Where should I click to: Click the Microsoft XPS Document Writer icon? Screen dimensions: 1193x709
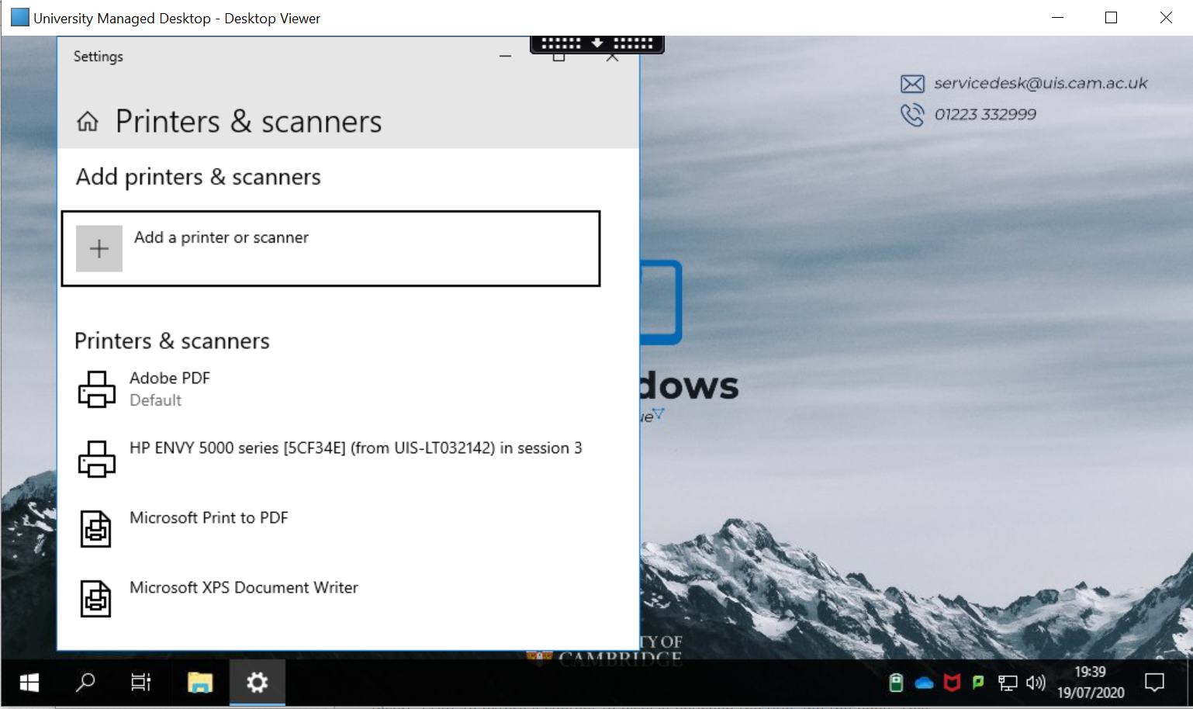point(96,599)
